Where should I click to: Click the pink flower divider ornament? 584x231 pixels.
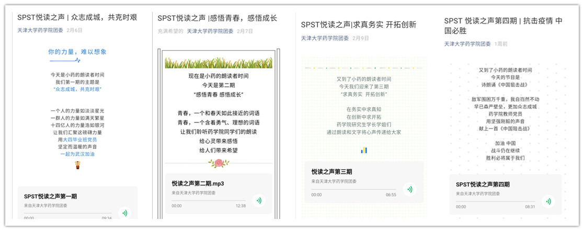point(218,163)
